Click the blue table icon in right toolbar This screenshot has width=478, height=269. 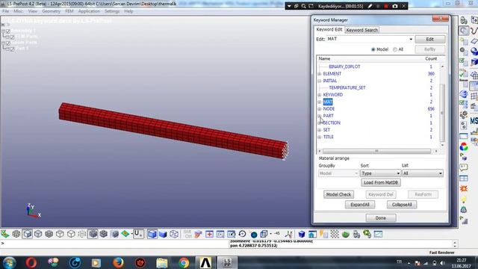[464, 178]
